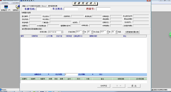Screen dimensions: 171x92
Task: Click the 车主身份证号 field
Action: [x=141, y=16]
